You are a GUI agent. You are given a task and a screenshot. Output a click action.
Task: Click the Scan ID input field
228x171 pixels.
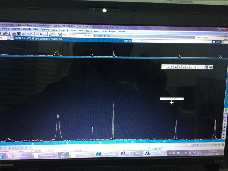[172, 41]
